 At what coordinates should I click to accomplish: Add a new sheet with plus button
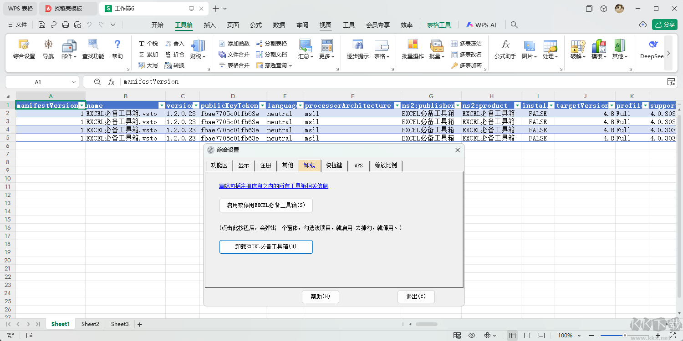tap(140, 324)
